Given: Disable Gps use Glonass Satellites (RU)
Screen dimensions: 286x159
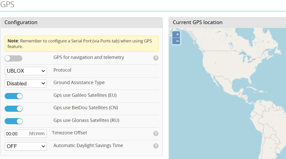Looking at the screenshot, I should click(14, 121).
